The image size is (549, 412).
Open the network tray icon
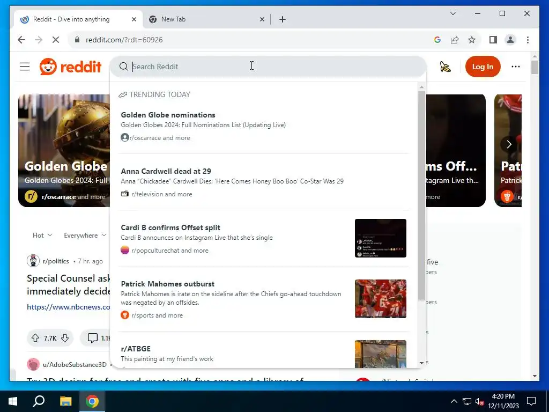[467, 401]
